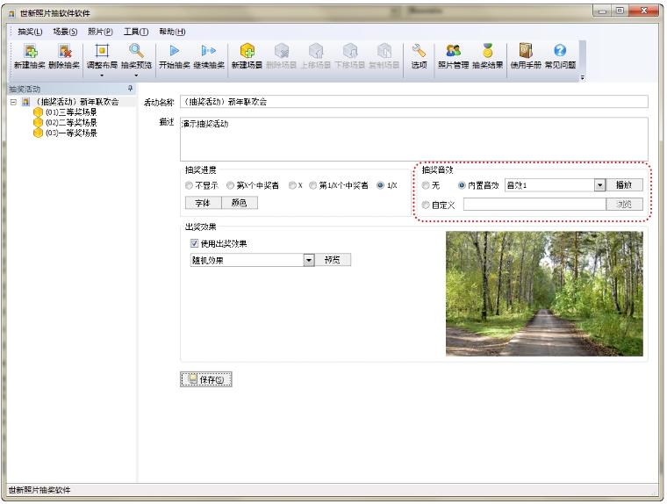
Task: Open the 工具(T) menu
Action: tap(135, 31)
